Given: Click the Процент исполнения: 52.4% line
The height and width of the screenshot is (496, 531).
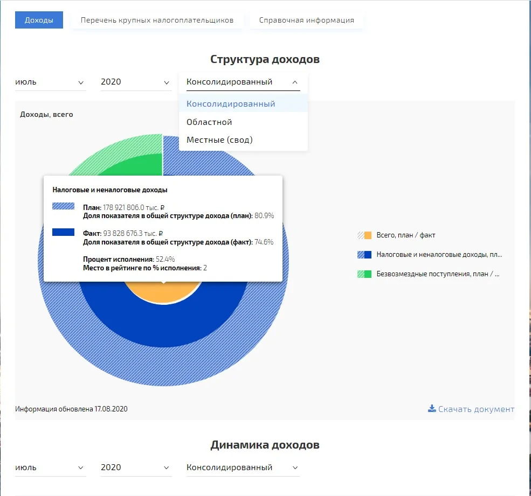Looking at the screenshot, I should 129,259.
